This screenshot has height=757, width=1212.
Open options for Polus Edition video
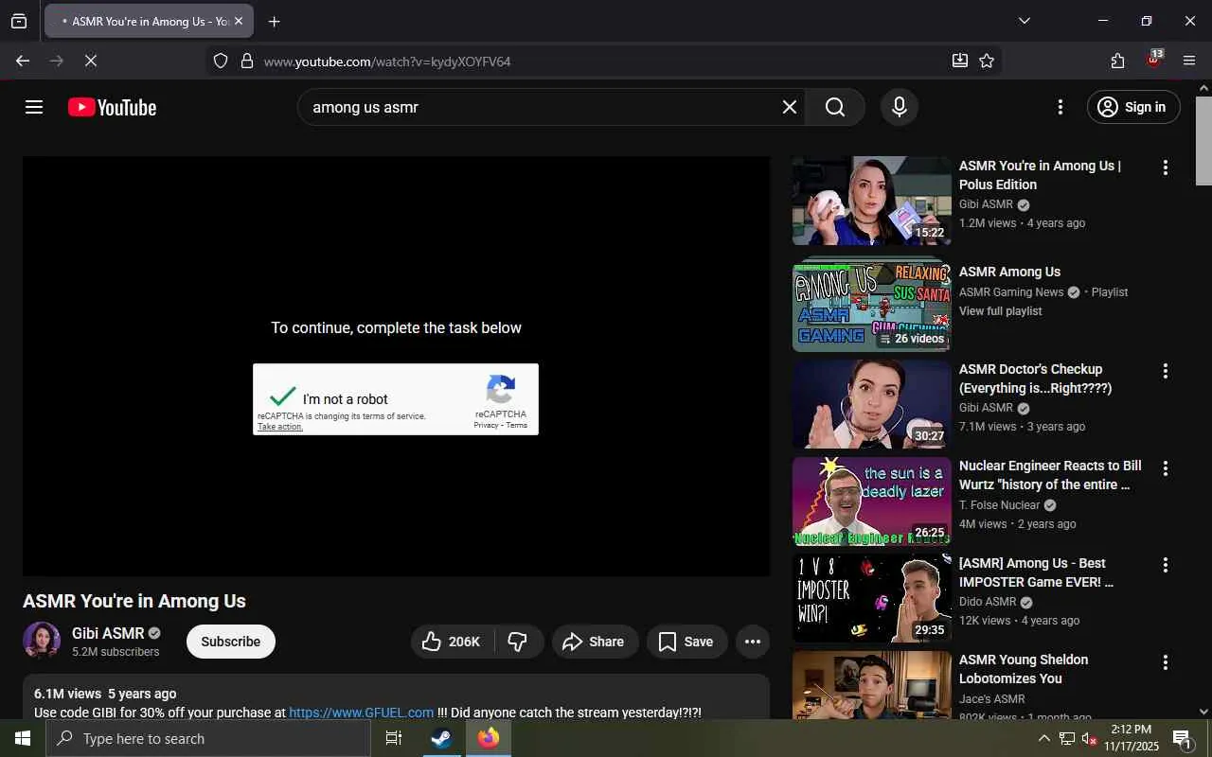point(1166,167)
